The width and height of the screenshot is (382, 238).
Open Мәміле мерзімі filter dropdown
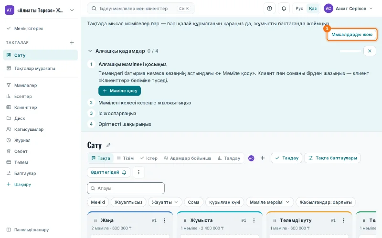click(x=270, y=202)
